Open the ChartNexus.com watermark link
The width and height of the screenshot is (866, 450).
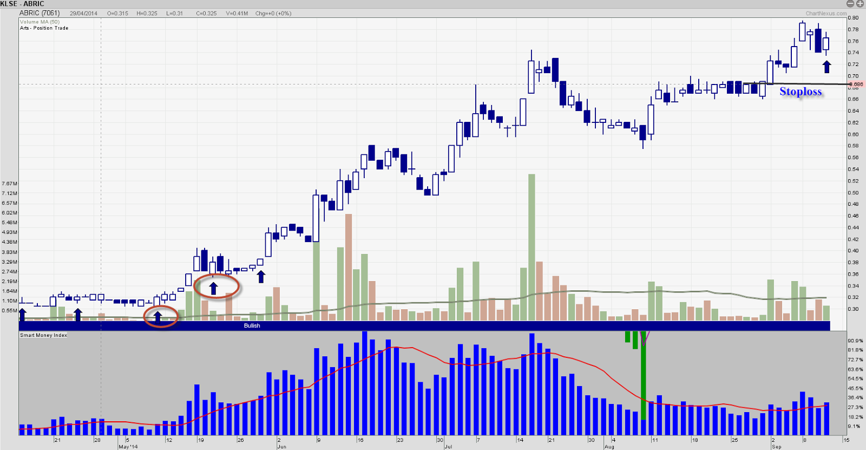coord(826,14)
